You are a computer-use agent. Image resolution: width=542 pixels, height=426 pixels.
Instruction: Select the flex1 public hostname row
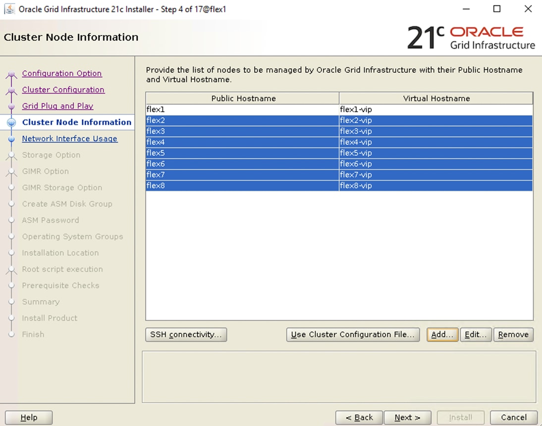[x=243, y=109]
